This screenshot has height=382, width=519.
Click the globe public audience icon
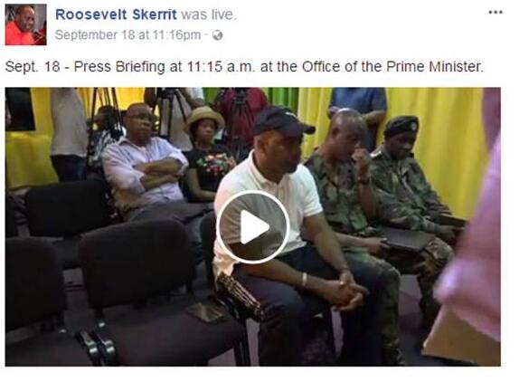(x=218, y=35)
